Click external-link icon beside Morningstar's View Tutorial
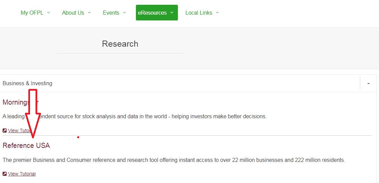Viewport: 379px width, 183px height. [4, 131]
